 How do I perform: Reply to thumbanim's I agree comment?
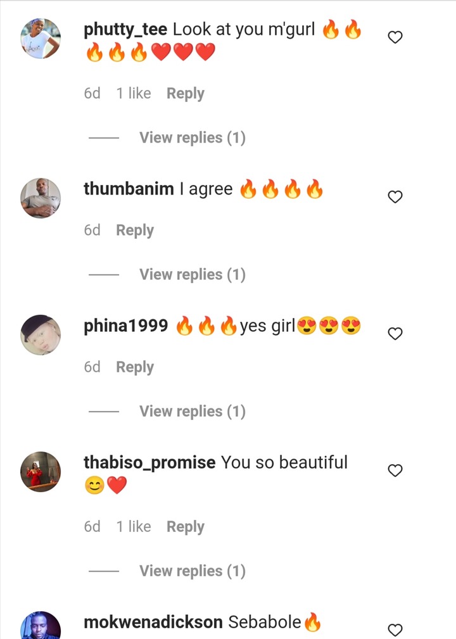pyautogui.click(x=135, y=231)
